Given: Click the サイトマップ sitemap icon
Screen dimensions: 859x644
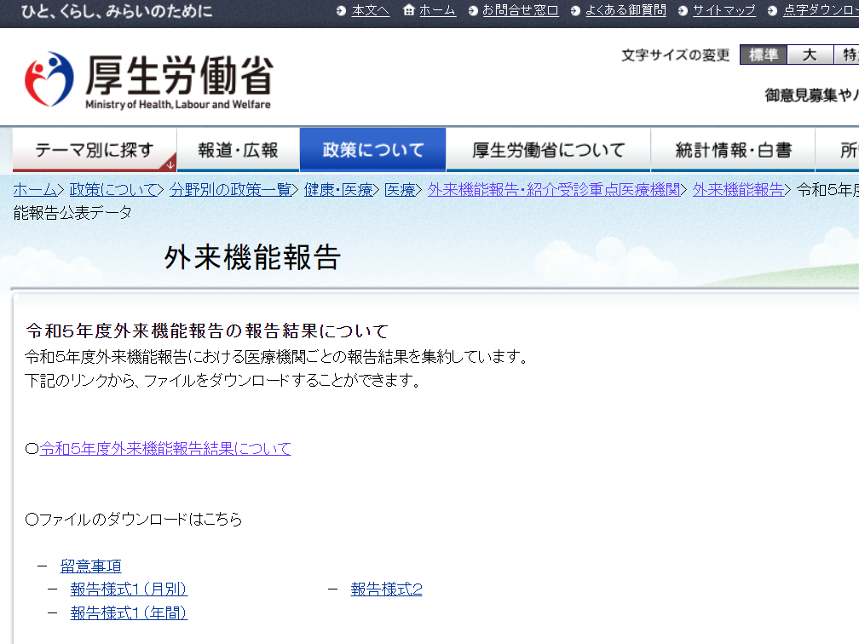Looking at the screenshot, I should coord(682,12).
